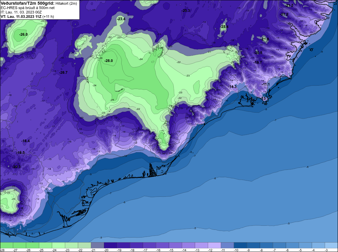This screenshot has height=252, width=338.
Task: Click the 'VT: Lau. 11.03.2023 11Z' valid time
Action: 21,17
